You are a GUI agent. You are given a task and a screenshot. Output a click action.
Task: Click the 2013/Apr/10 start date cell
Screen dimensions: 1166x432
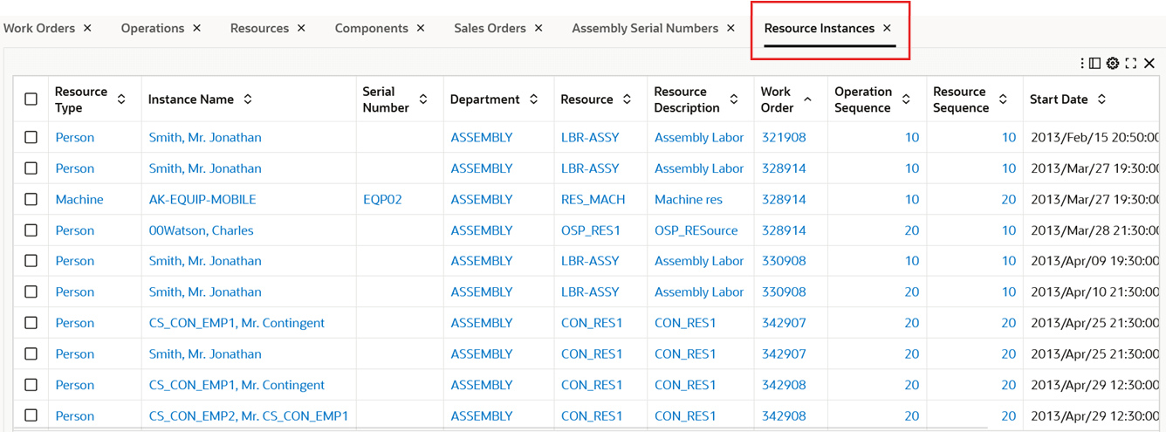[x=1094, y=291]
